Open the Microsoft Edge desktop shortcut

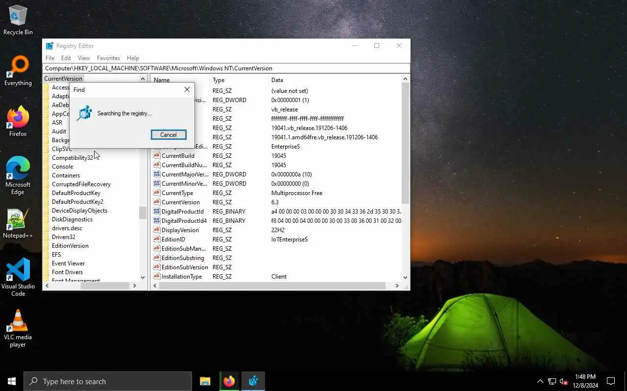click(18, 176)
